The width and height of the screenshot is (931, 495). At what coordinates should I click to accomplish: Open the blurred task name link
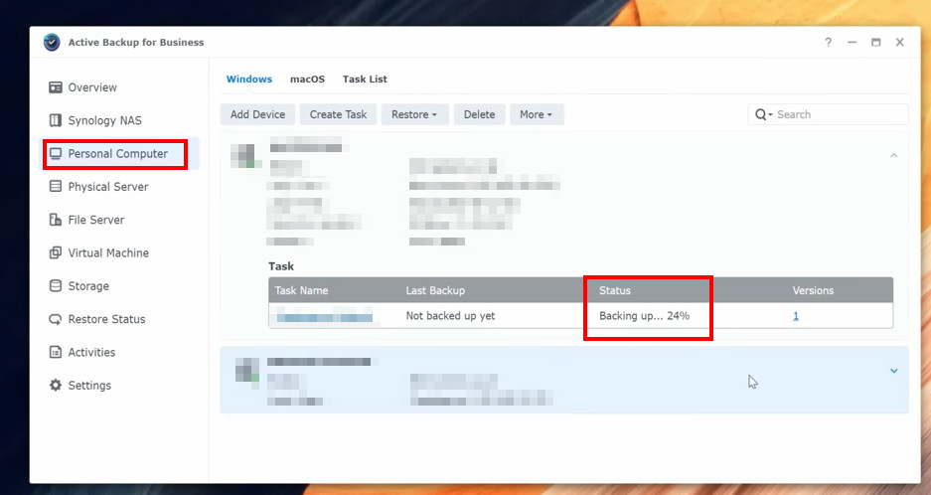click(x=325, y=316)
